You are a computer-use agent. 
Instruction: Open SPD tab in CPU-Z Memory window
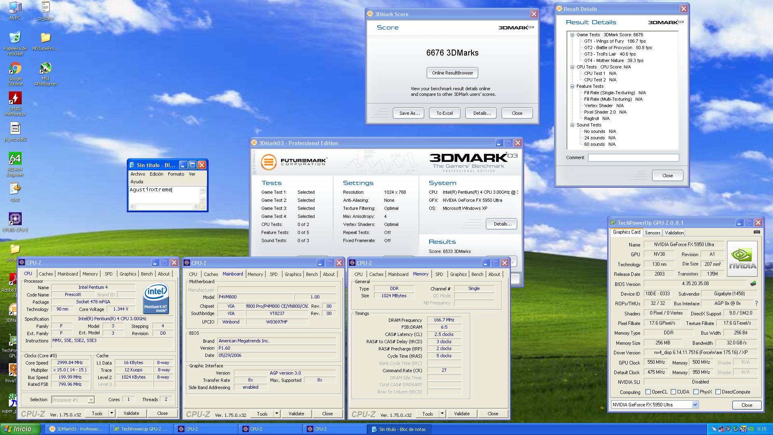click(439, 274)
